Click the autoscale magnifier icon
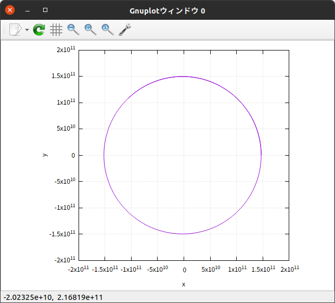This screenshot has height=303, width=335. 108,30
